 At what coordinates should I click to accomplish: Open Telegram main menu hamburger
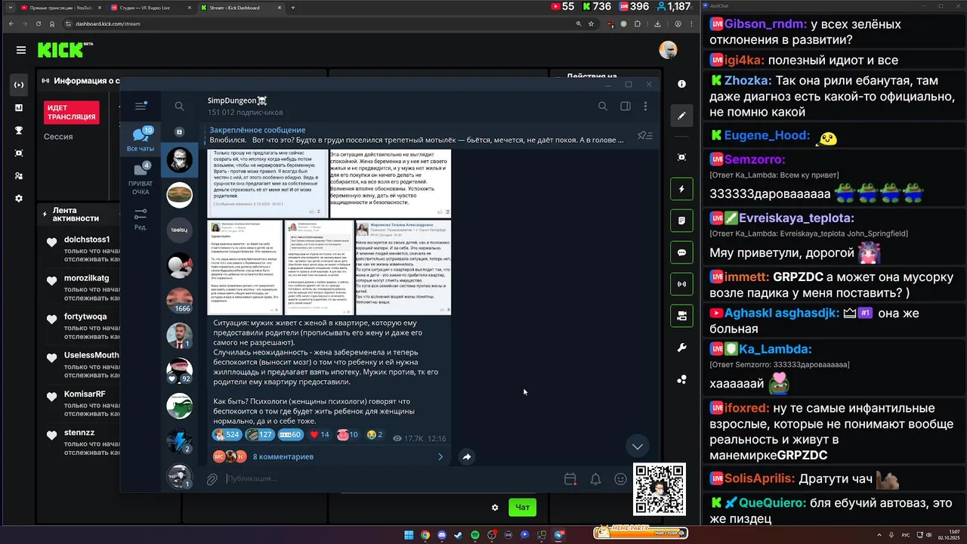[x=141, y=107]
